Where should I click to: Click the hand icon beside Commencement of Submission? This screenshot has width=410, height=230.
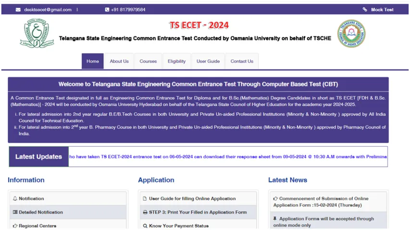275,198
